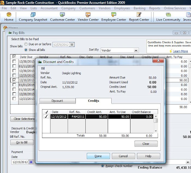Viewport: 191px width, 173px height.
Task: Toggle the select-all checkbox in bills header
Action: (x=14, y=57)
